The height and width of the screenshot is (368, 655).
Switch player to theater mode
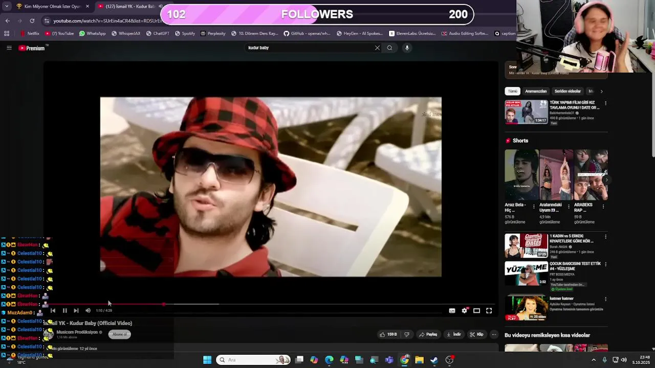[x=476, y=310]
